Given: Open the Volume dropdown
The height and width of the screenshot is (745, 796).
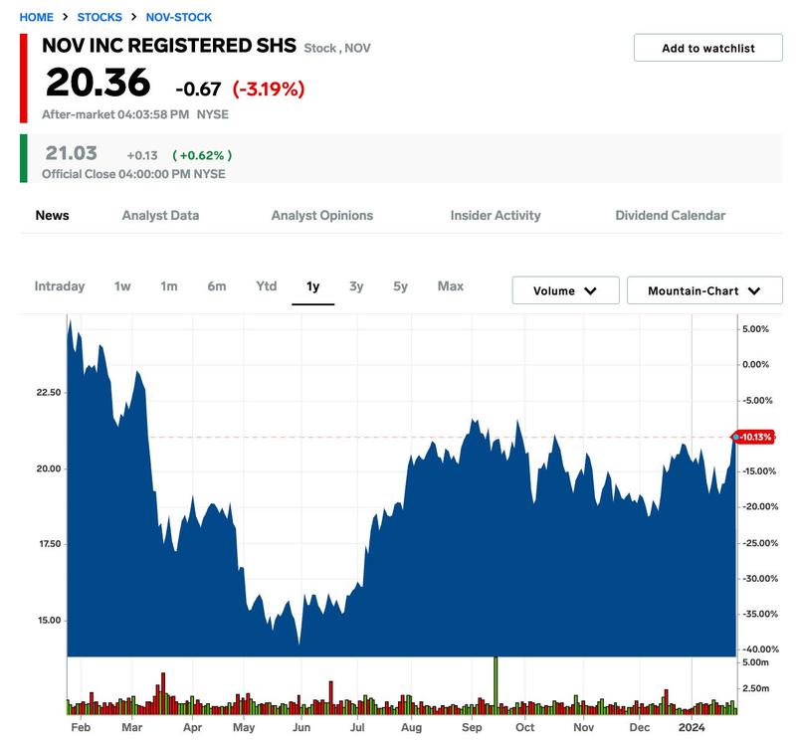Looking at the screenshot, I should 565,290.
